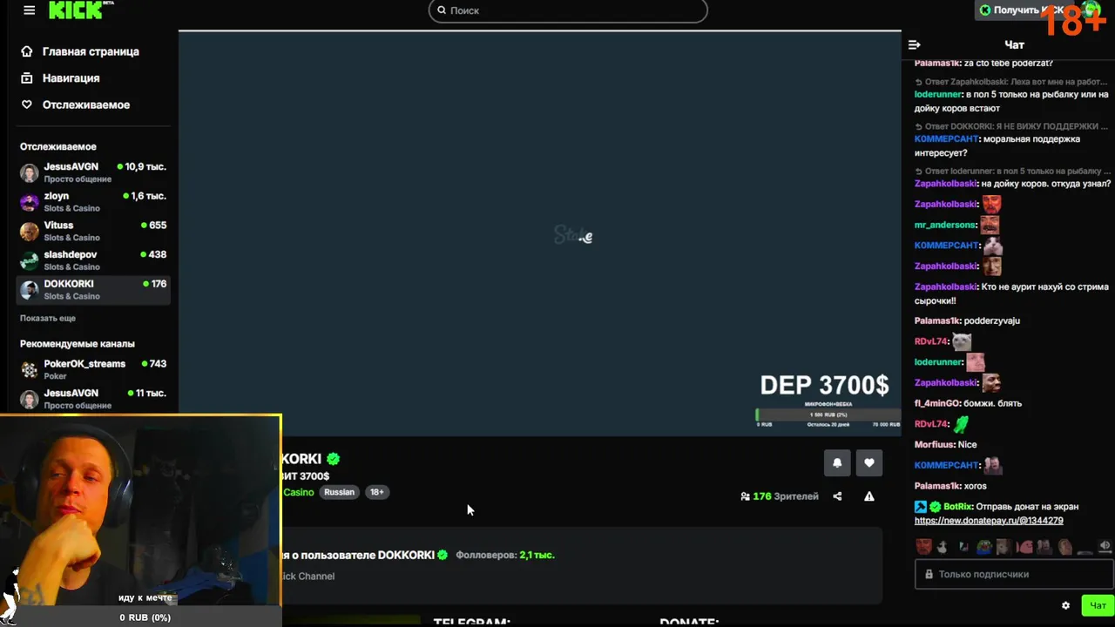Enable notifications with the bell button
The width and height of the screenshot is (1115, 627).
pyautogui.click(x=837, y=463)
